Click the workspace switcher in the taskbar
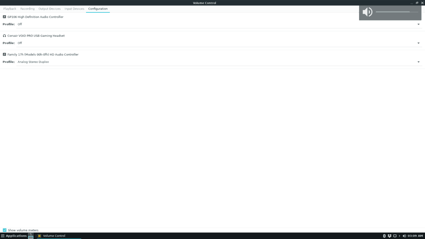Viewport: 425px width, 239px height. pyautogui.click(x=30, y=235)
